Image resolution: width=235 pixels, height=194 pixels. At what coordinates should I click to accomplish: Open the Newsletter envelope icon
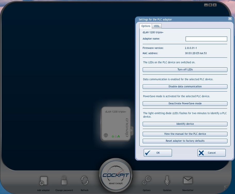(x=188, y=180)
